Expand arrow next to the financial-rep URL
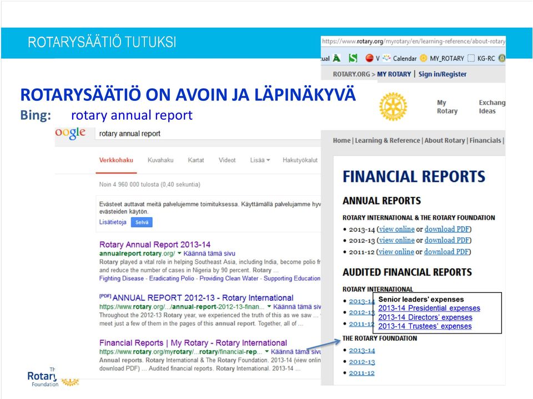The width and height of the screenshot is (533, 399). pos(267,352)
